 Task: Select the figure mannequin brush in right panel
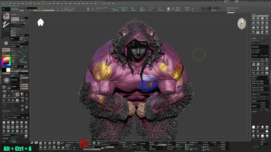[262, 32]
